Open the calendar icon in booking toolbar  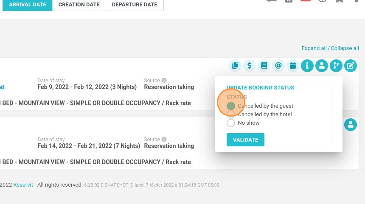293,66
